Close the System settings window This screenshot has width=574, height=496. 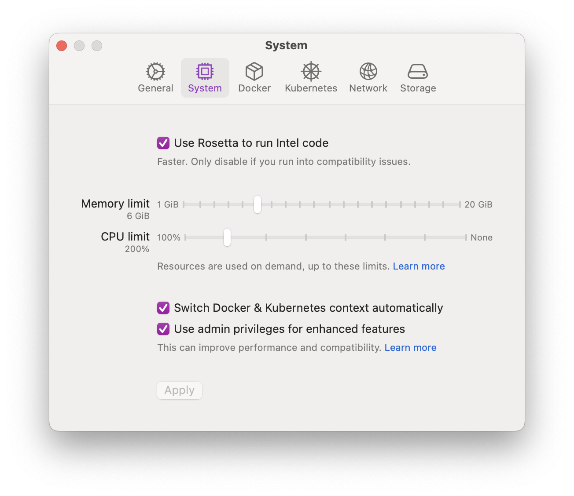62,46
